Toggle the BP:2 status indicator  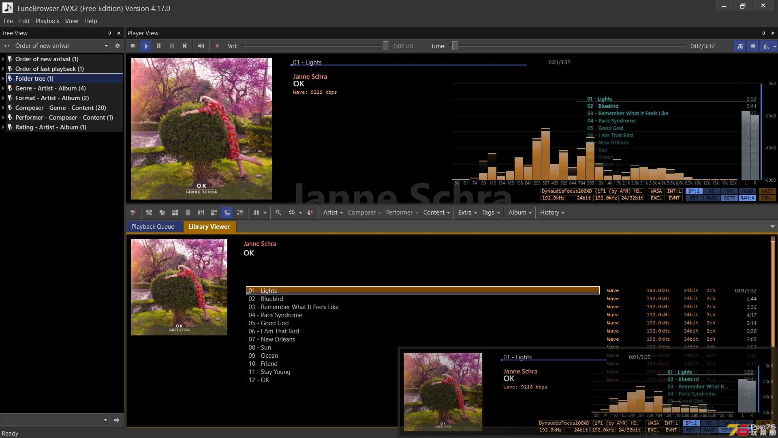click(x=694, y=191)
